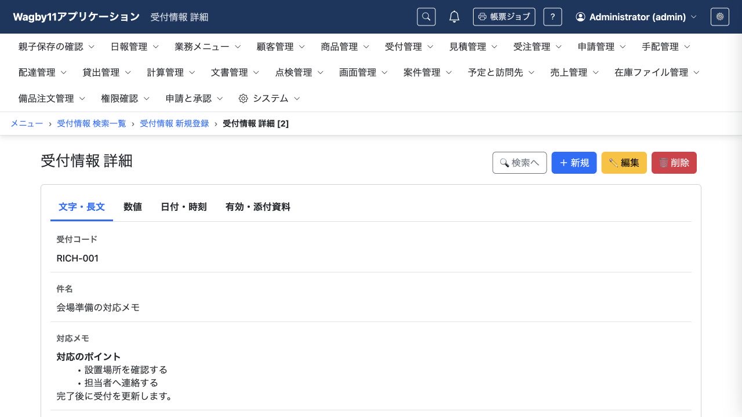Image resolution: width=742 pixels, height=417 pixels.
Task: Open the 帳票ジョブ print jobs button
Action: [x=504, y=17]
